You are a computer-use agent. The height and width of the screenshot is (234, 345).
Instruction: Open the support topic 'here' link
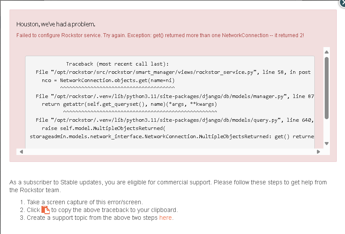point(165,218)
